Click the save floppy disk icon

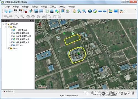(15, 11)
